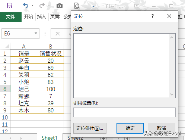Click the Save icon in quick access toolbar
The image size is (185, 140).
click(x=10, y=6)
